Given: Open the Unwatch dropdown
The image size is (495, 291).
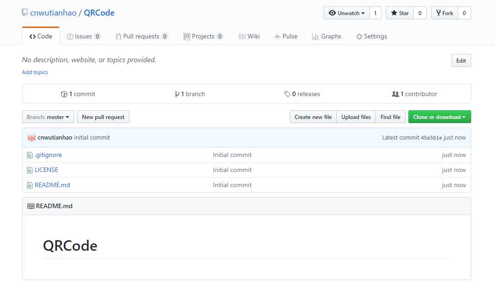Looking at the screenshot, I should point(346,13).
